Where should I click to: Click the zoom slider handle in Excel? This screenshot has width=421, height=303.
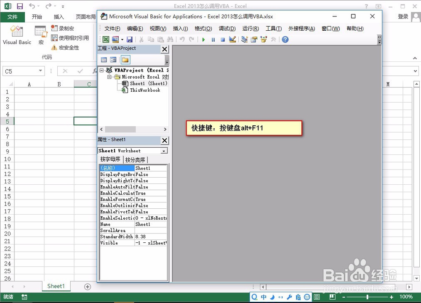367,297
